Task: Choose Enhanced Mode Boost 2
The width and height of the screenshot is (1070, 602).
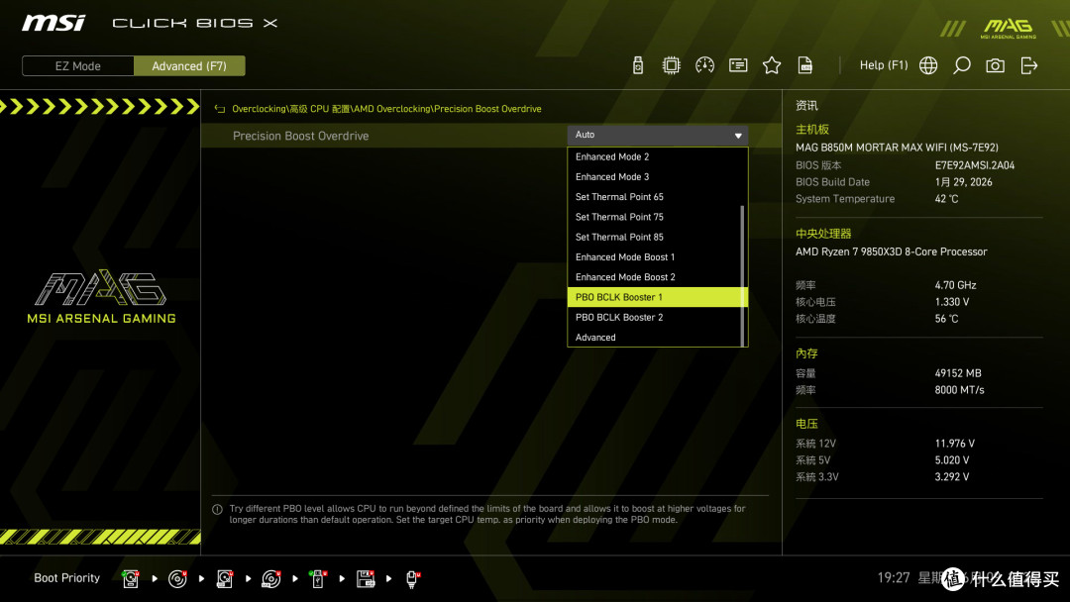Action: [657, 277]
